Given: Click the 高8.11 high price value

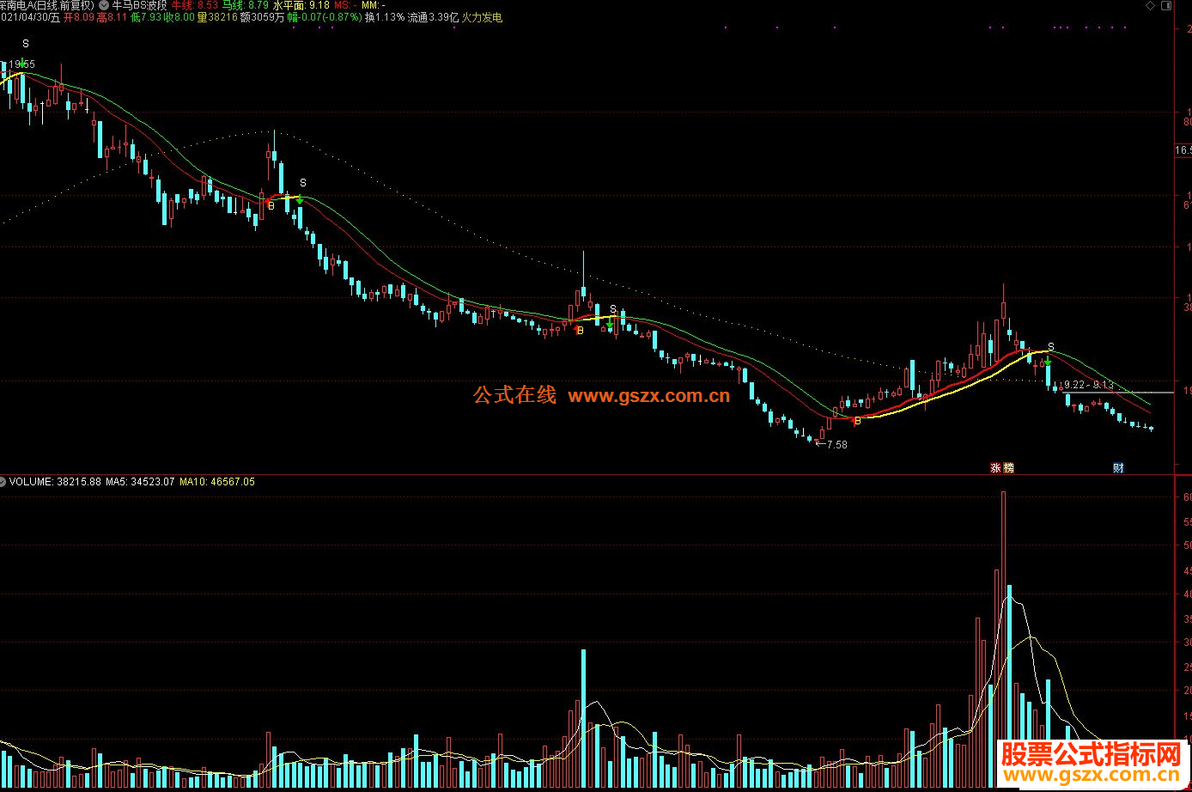Looking at the screenshot, I should tap(112, 17).
